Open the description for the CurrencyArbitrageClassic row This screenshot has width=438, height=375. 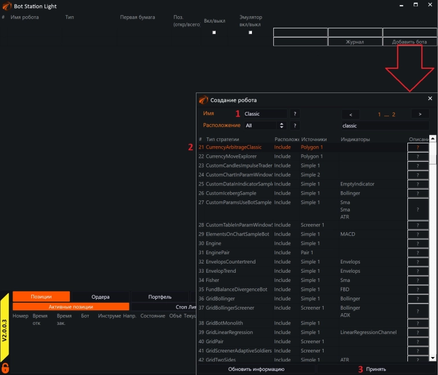coord(418,147)
